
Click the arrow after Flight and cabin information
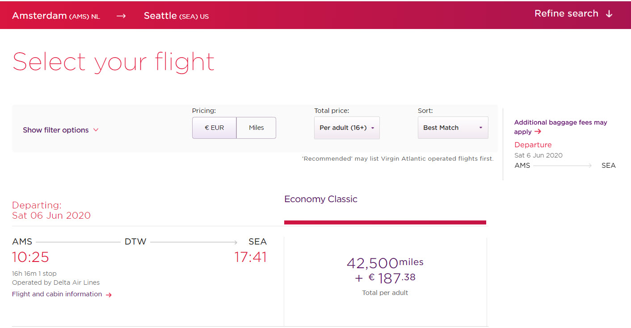[x=109, y=294]
